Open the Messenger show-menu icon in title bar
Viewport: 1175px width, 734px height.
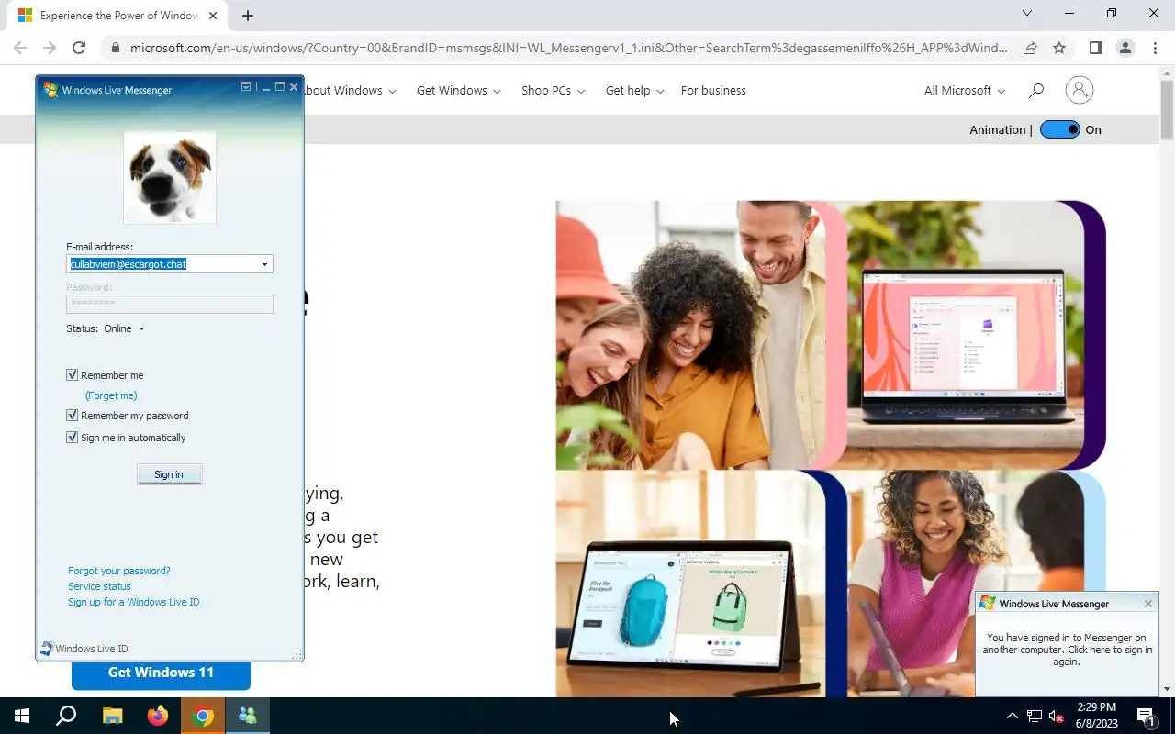(246, 87)
